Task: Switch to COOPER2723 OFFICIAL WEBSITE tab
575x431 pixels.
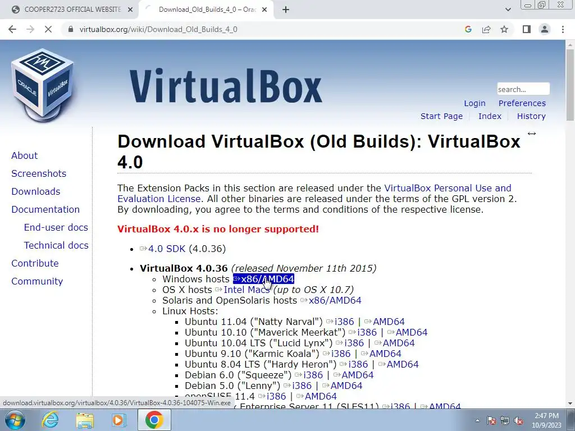Action: tap(72, 10)
